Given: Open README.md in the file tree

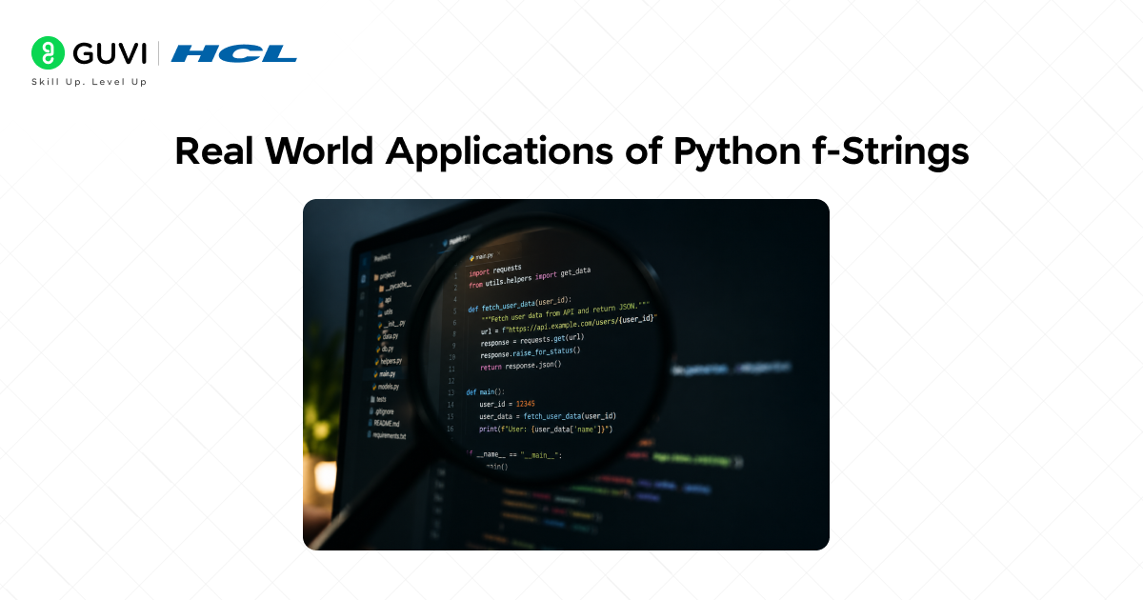Looking at the screenshot, I should point(385,423).
